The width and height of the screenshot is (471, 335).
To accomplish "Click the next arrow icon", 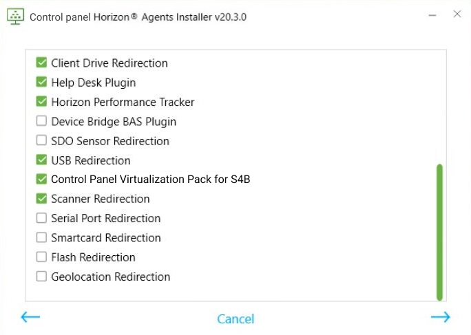I will pos(440,317).
